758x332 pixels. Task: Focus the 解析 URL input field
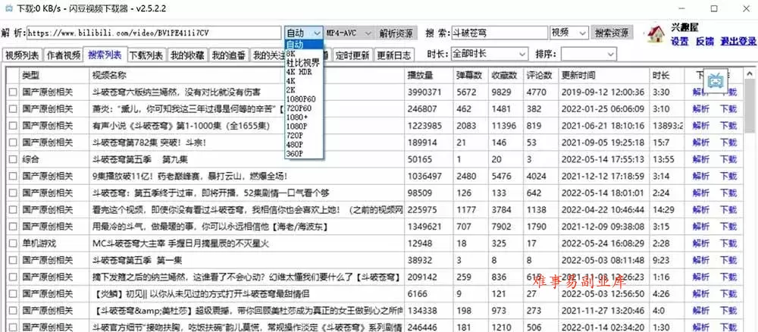tap(154, 33)
